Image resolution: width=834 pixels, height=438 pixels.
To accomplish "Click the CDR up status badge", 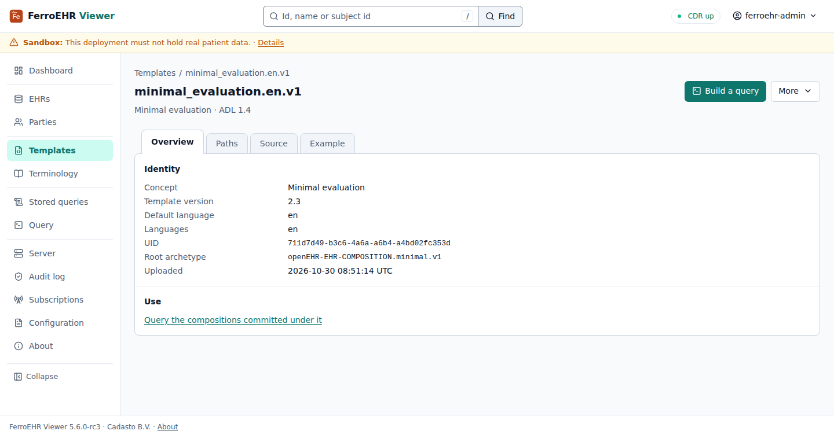I will [696, 16].
